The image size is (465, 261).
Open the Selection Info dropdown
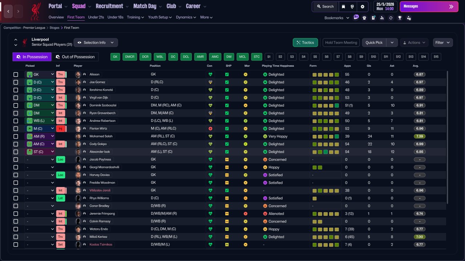tap(96, 42)
